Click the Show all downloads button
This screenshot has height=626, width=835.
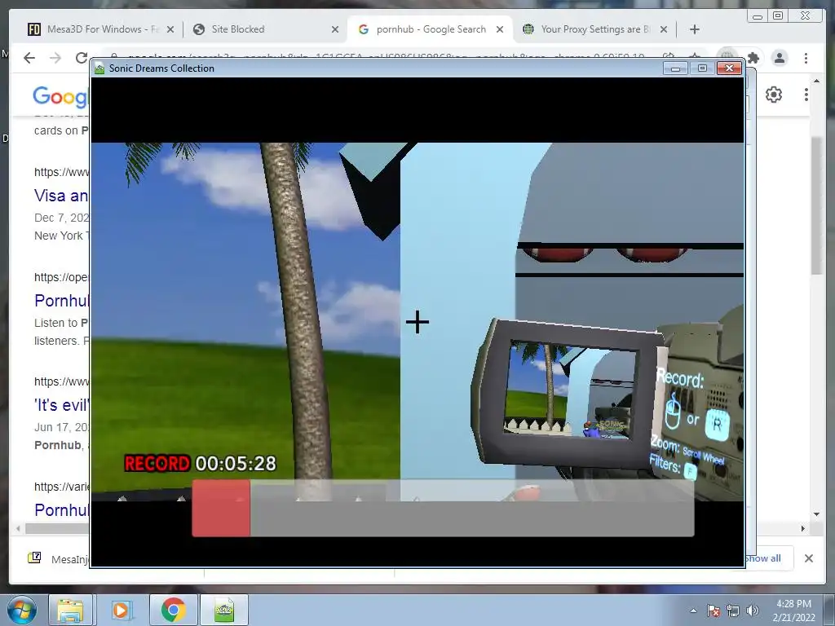(x=765, y=558)
